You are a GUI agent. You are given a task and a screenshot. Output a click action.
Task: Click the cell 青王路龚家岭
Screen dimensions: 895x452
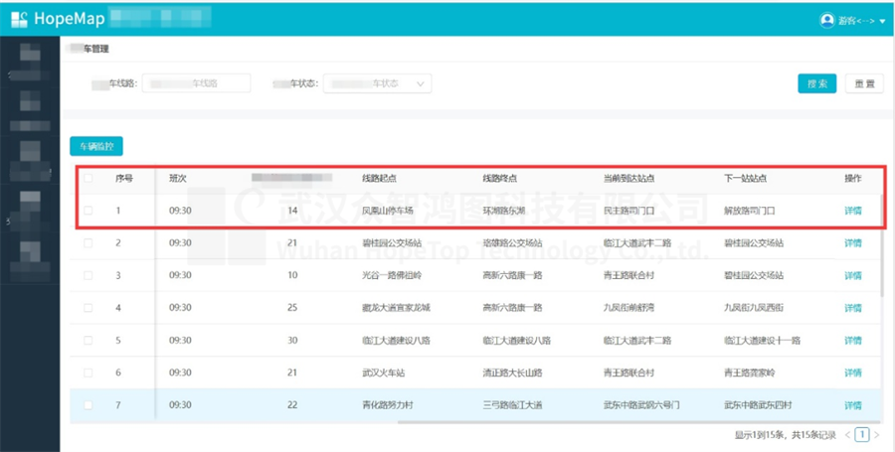click(x=750, y=373)
